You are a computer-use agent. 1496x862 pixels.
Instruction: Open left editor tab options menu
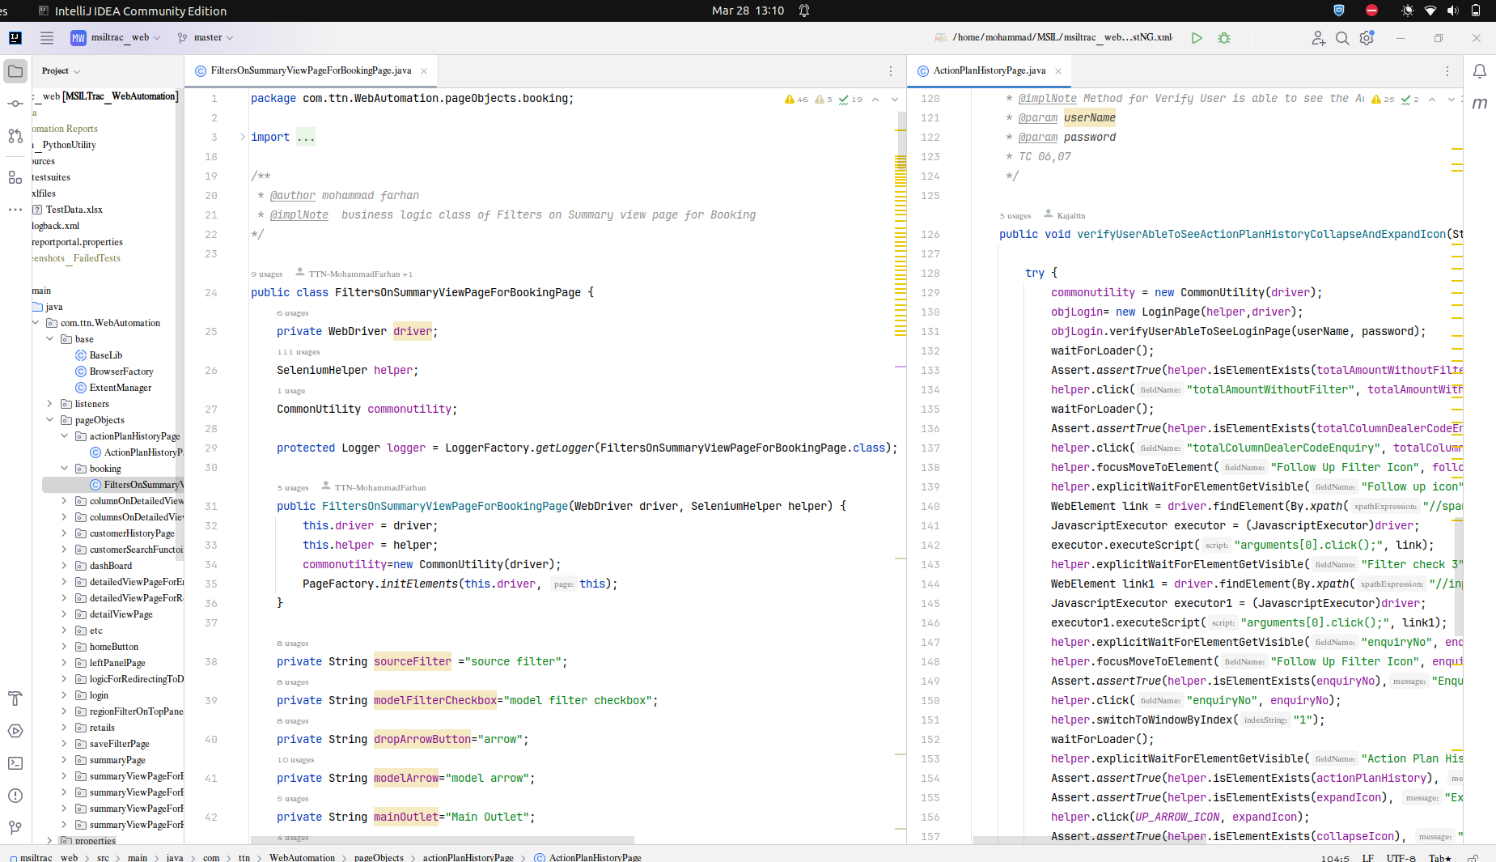891,71
